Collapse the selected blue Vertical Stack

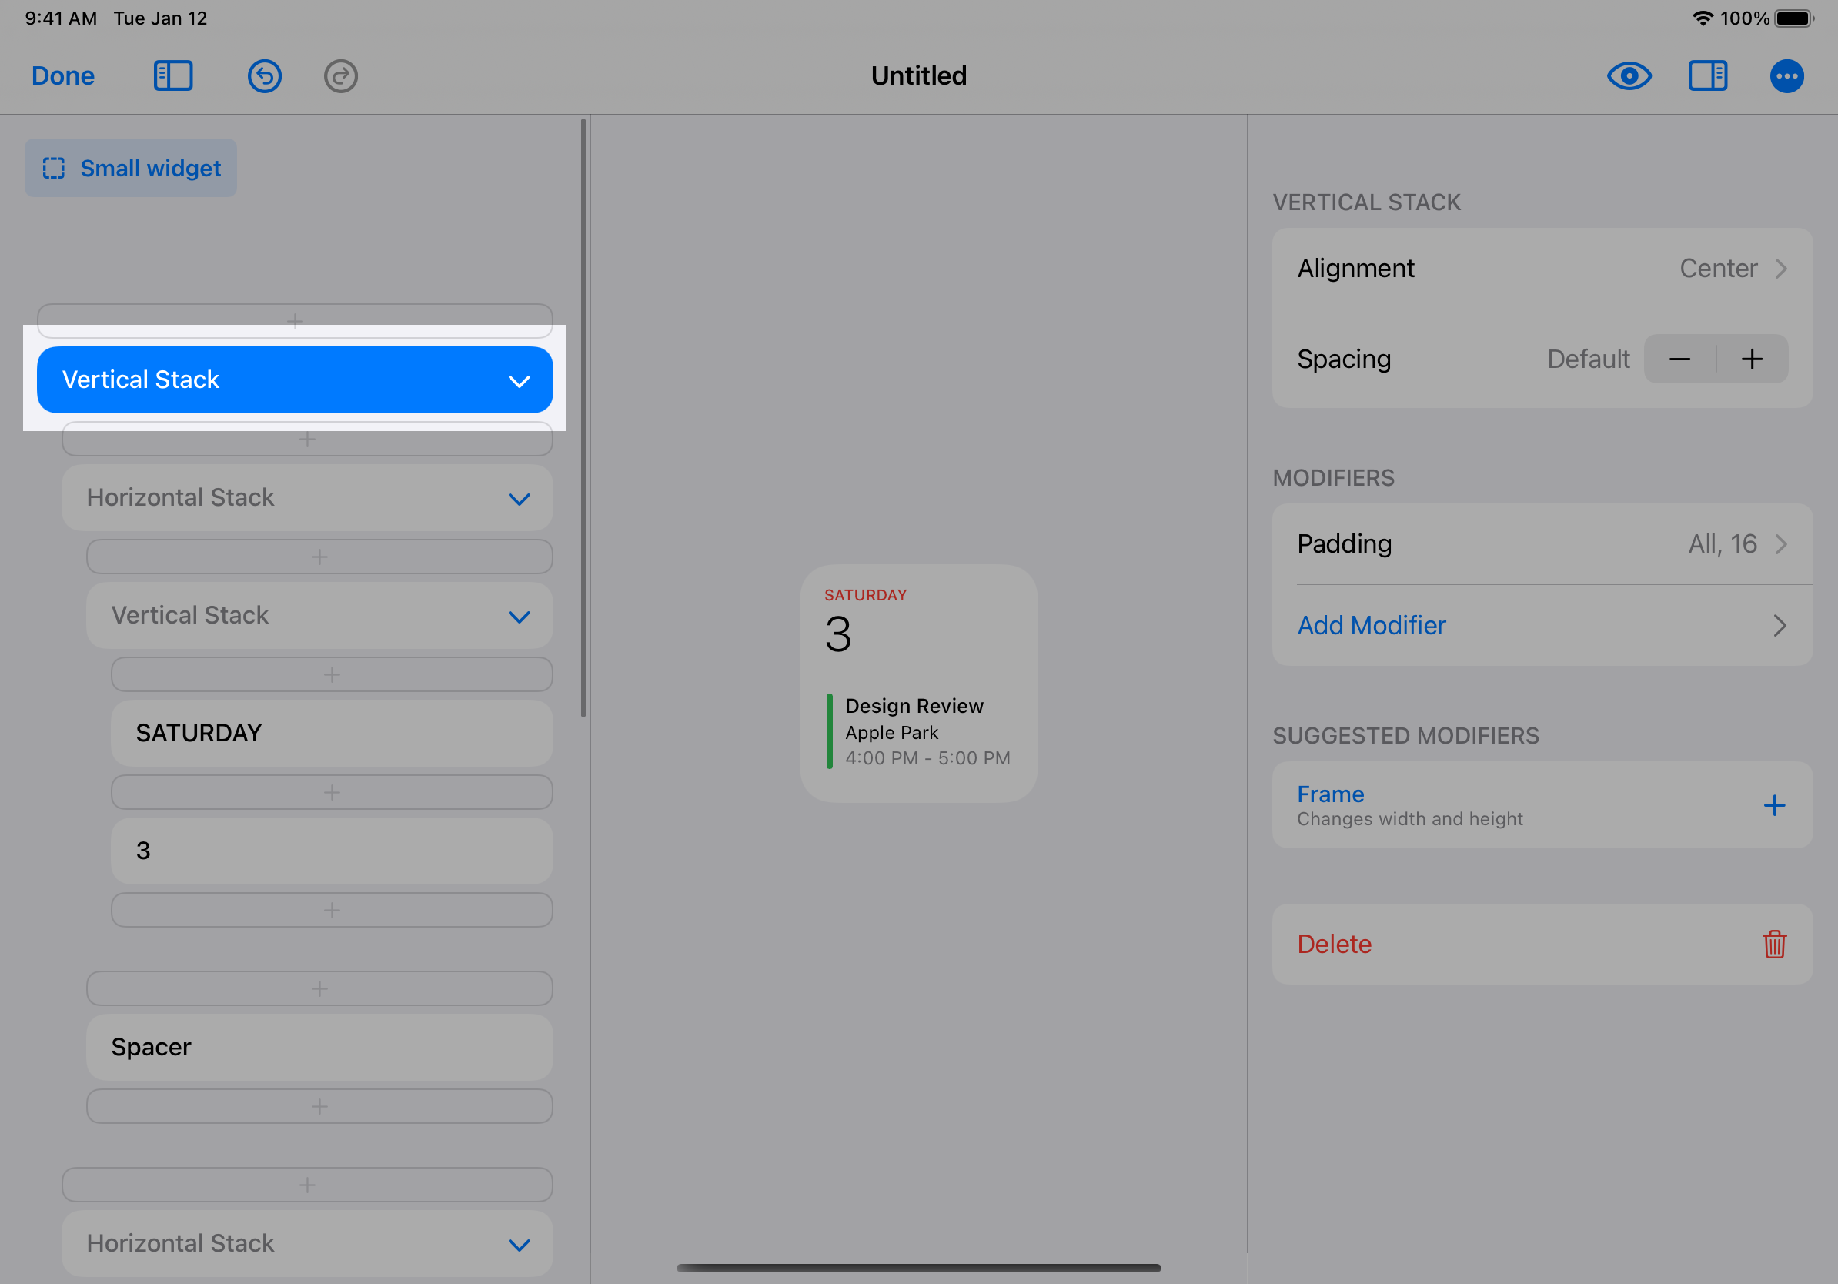[x=519, y=380]
